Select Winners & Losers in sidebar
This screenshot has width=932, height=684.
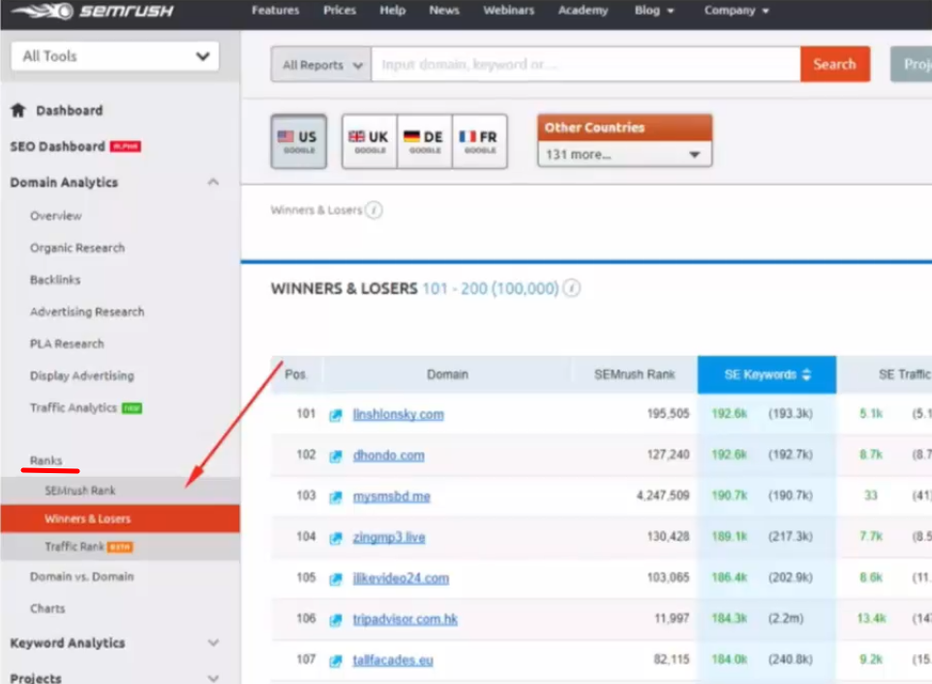pyautogui.click(x=87, y=519)
